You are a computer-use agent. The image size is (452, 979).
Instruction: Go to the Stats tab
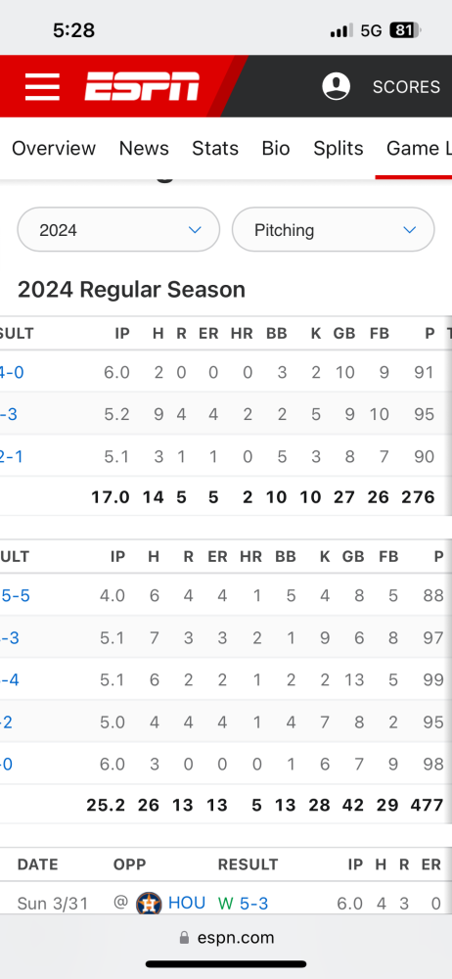[x=215, y=148]
